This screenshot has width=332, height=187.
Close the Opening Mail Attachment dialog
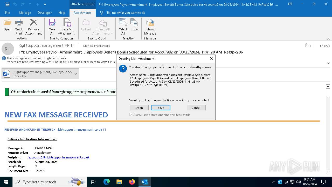[x=211, y=58]
